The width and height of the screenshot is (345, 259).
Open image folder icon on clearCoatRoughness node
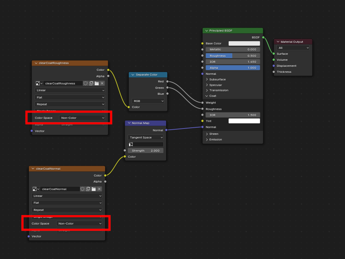(x=97, y=83)
